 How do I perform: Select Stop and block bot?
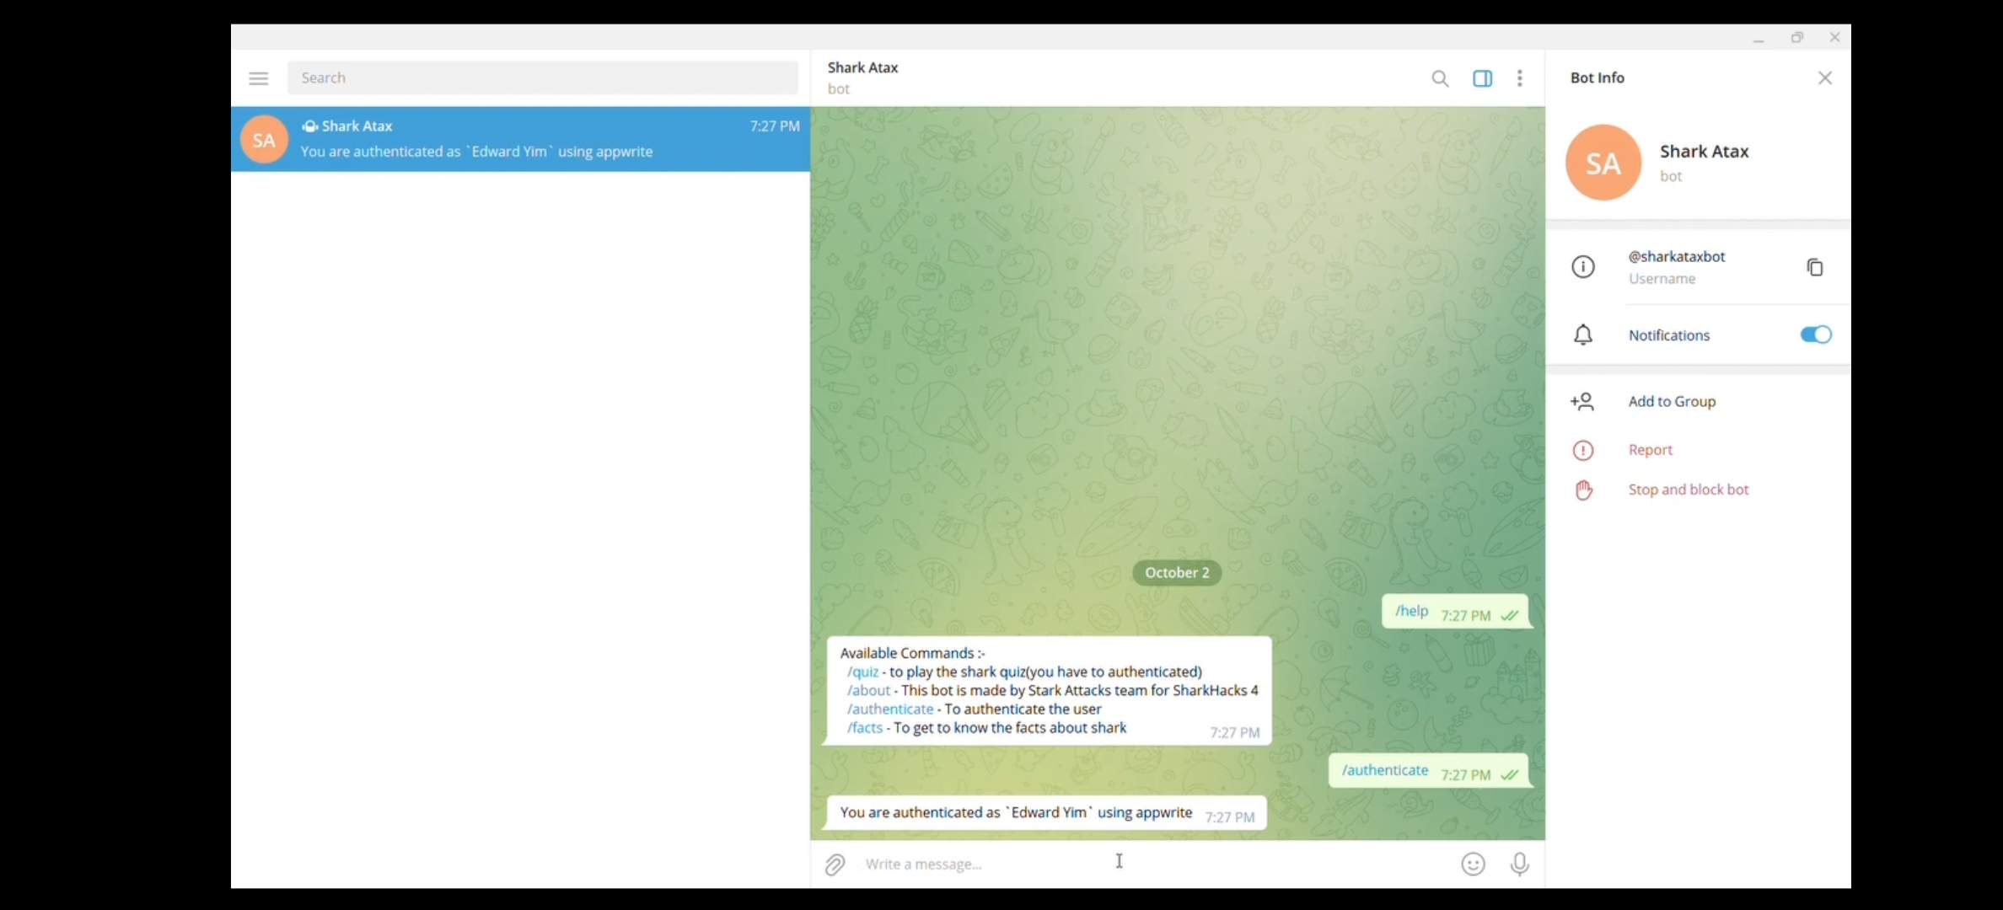click(1688, 490)
